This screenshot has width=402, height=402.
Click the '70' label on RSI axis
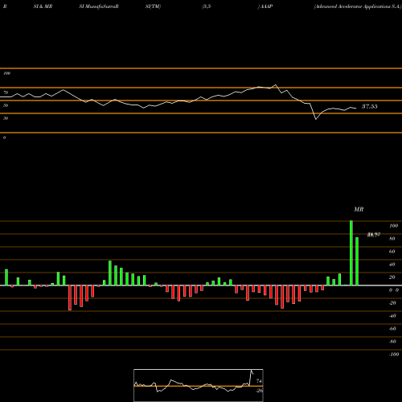6,92
